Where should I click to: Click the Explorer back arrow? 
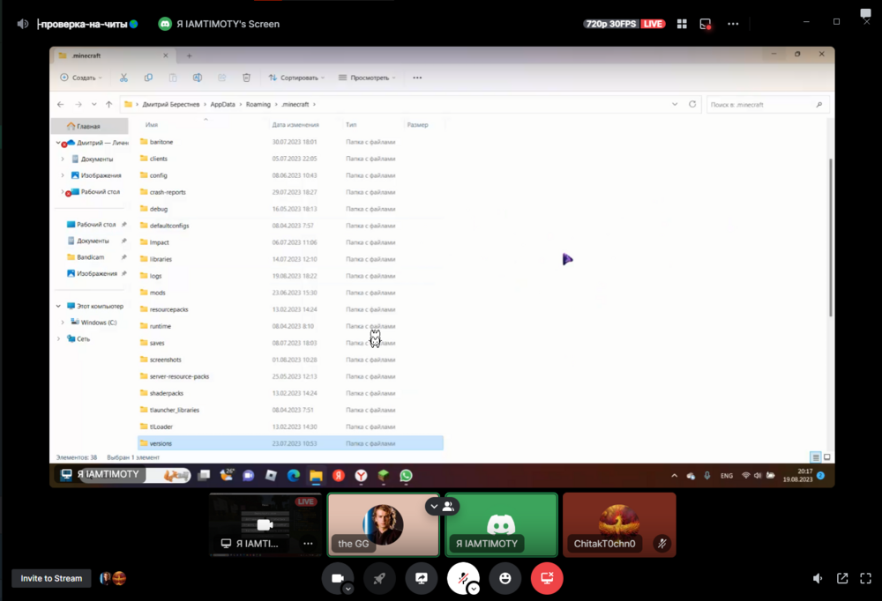pyautogui.click(x=61, y=104)
